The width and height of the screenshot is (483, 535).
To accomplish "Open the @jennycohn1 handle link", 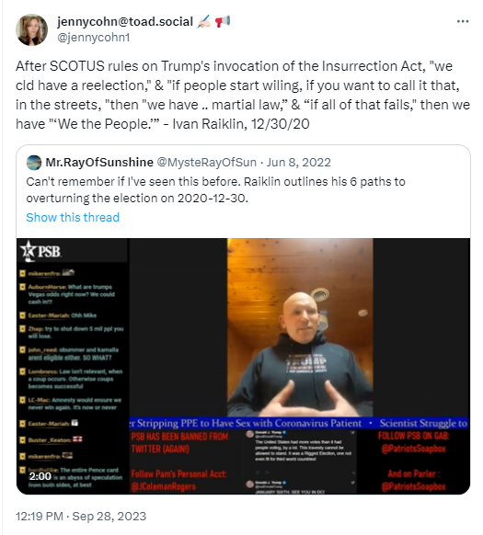I will point(93,37).
